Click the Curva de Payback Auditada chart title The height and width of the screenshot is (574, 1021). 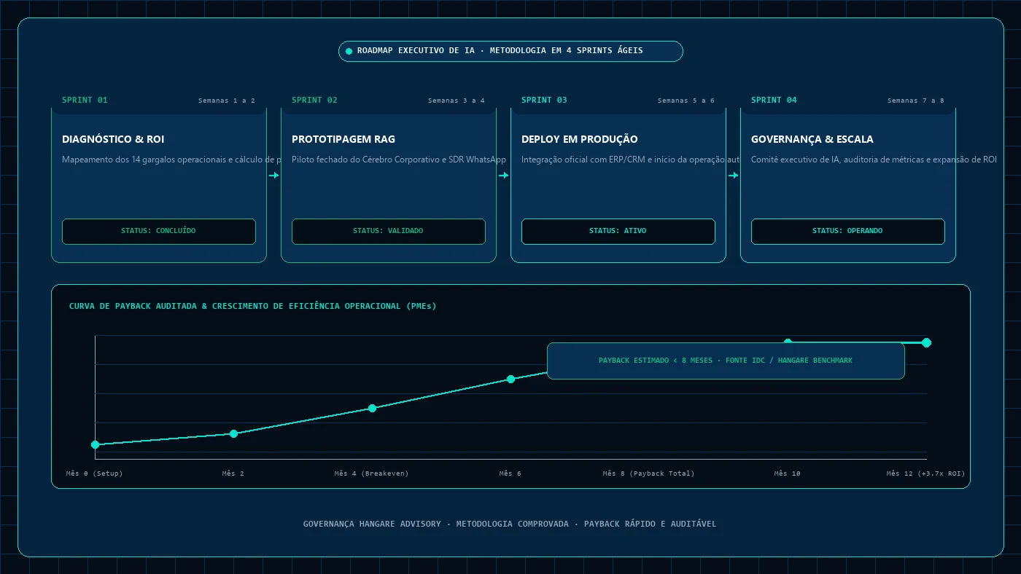click(253, 307)
